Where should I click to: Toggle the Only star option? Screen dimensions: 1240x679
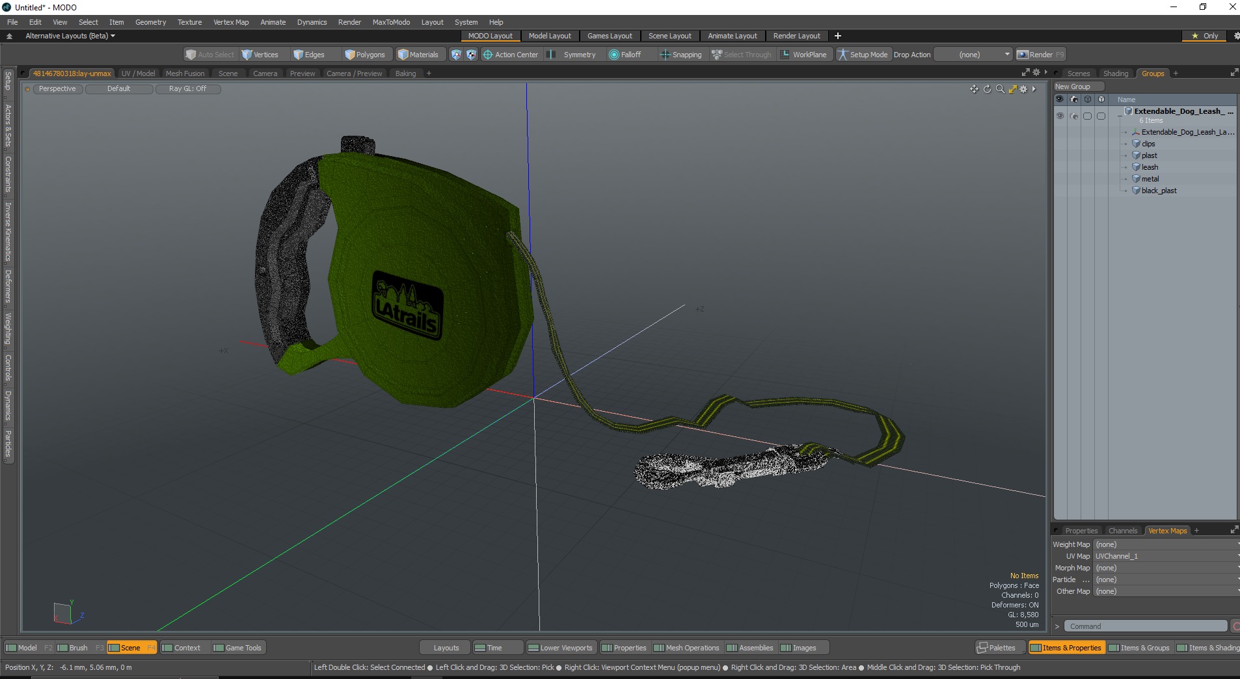[x=1204, y=36]
